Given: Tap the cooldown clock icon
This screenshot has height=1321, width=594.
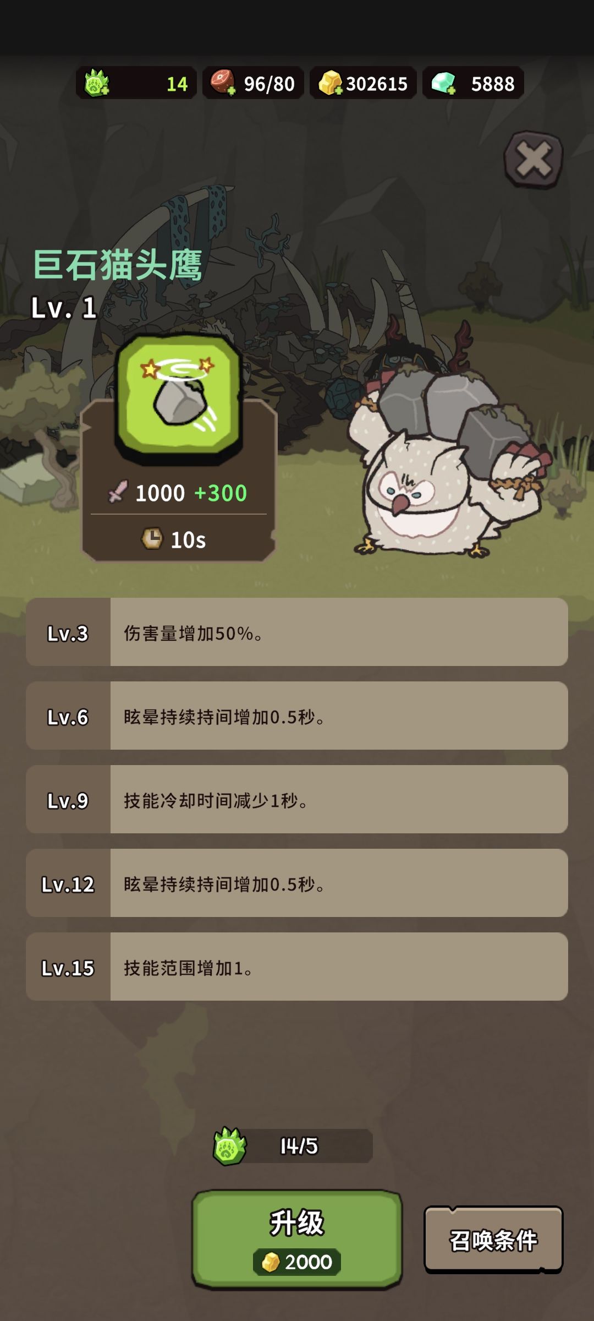Looking at the screenshot, I should [x=152, y=538].
